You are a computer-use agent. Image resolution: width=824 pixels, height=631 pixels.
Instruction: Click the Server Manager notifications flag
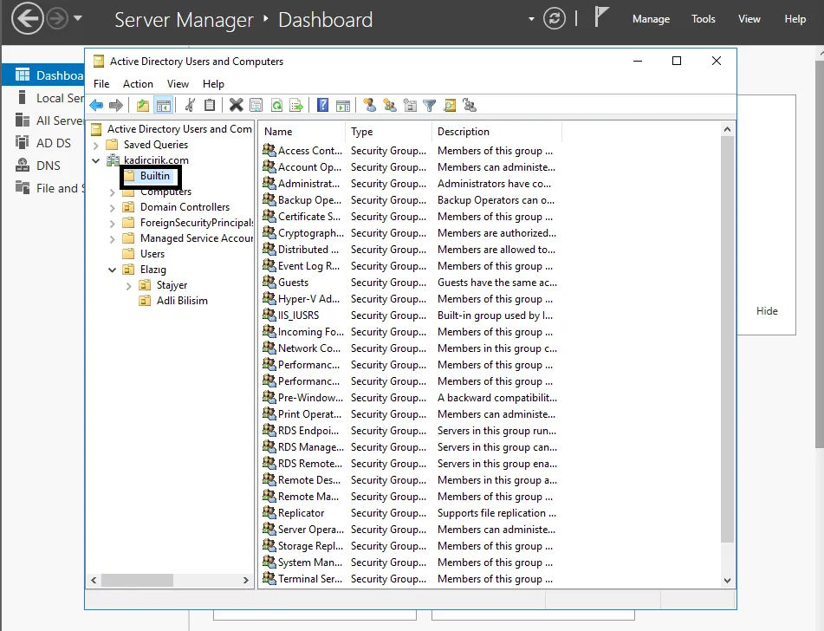coord(601,16)
